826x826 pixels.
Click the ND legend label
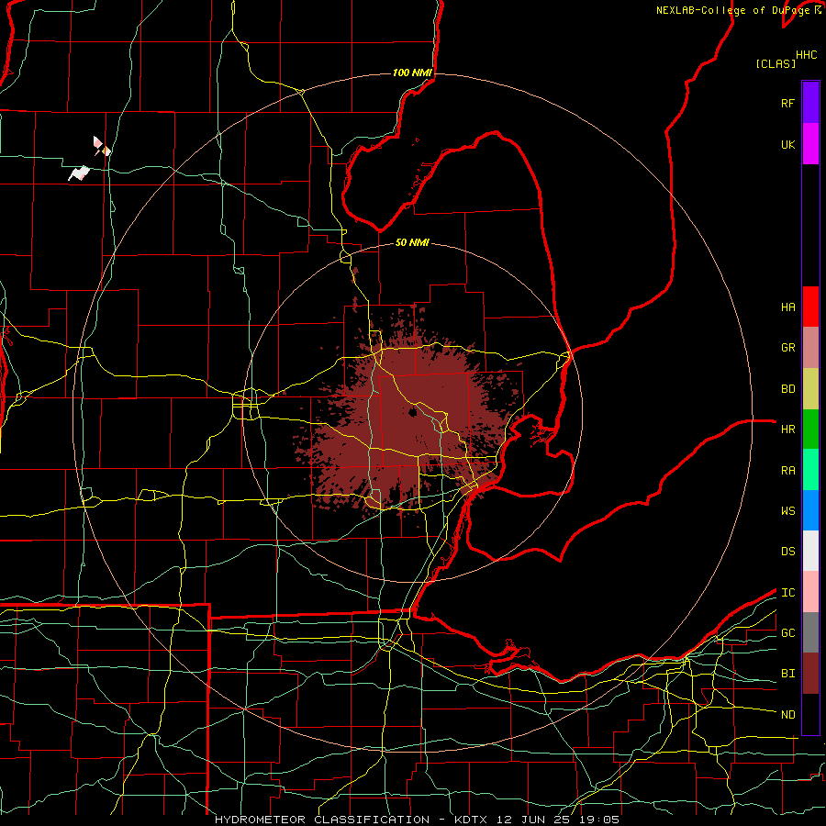(x=787, y=715)
